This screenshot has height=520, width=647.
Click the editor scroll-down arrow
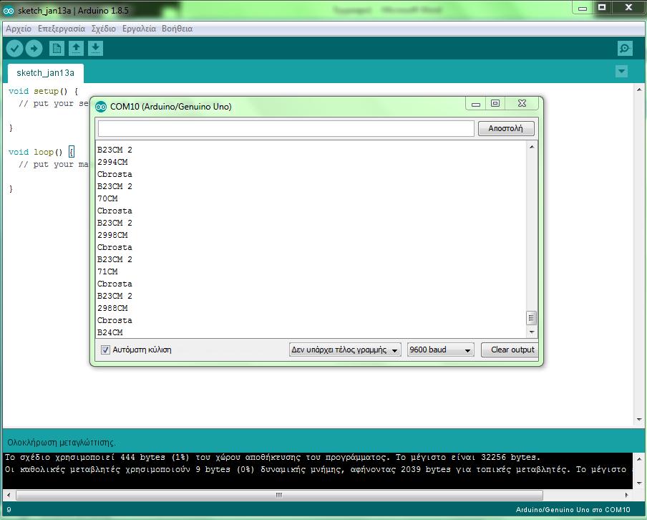point(638,420)
